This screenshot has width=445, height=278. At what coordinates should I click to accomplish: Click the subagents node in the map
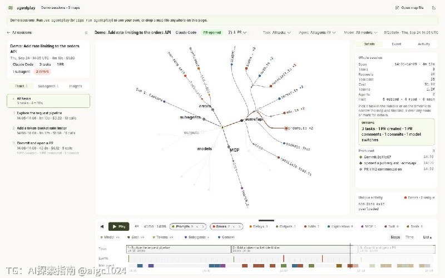pos(204,119)
